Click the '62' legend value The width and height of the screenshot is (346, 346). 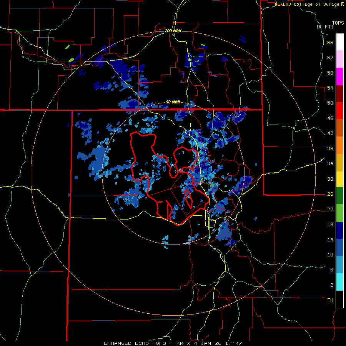(x=330, y=58)
